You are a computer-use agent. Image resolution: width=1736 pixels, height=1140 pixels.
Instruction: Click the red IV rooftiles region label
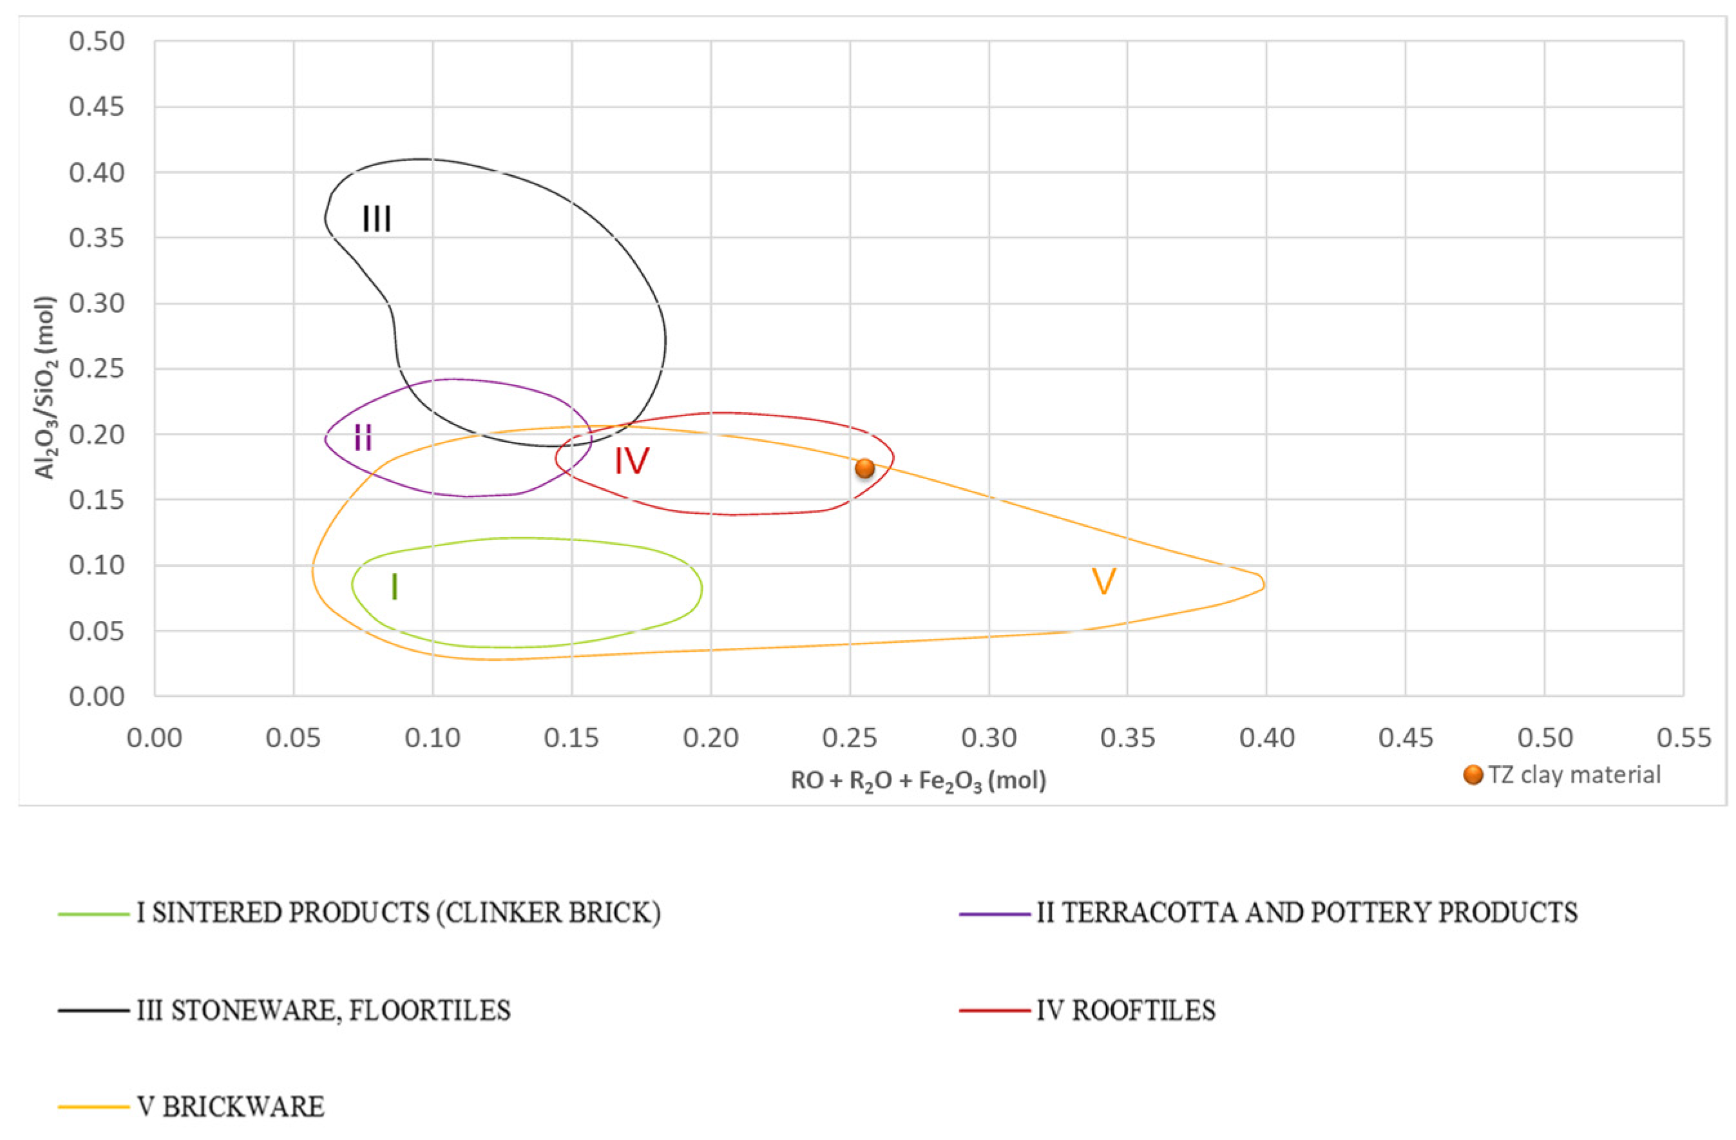[x=631, y=461]
